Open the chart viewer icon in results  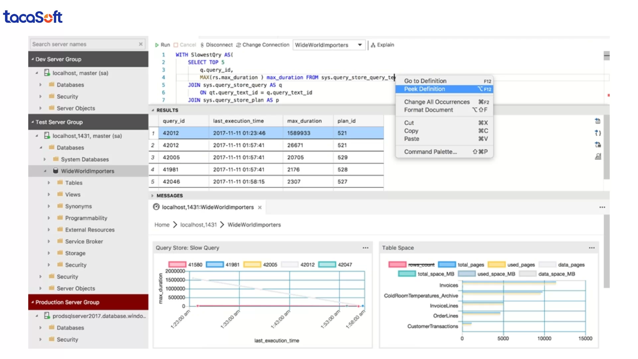[597, 156]
